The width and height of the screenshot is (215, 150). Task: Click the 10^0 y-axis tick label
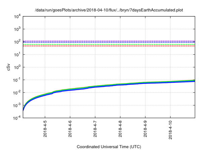(17, 67)
